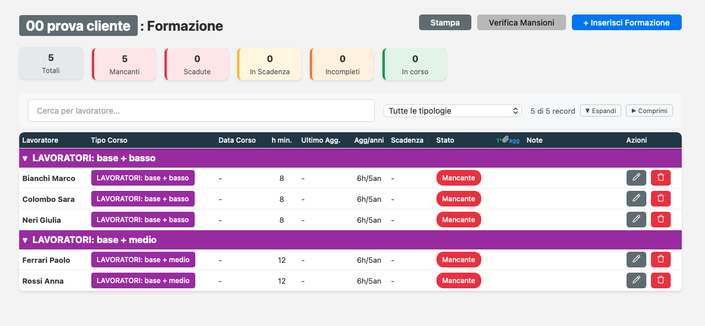Image resolution: width=705 pixels, height=326 pixels.
Task: Click the 'h min.' column header
Action: (282, 140)
